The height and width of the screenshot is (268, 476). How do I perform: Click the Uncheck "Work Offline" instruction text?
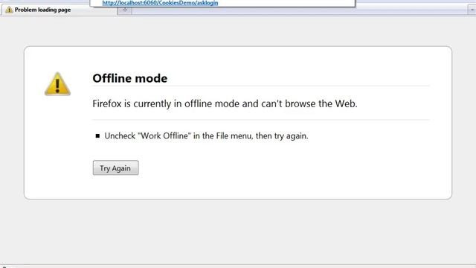point(207,135)
